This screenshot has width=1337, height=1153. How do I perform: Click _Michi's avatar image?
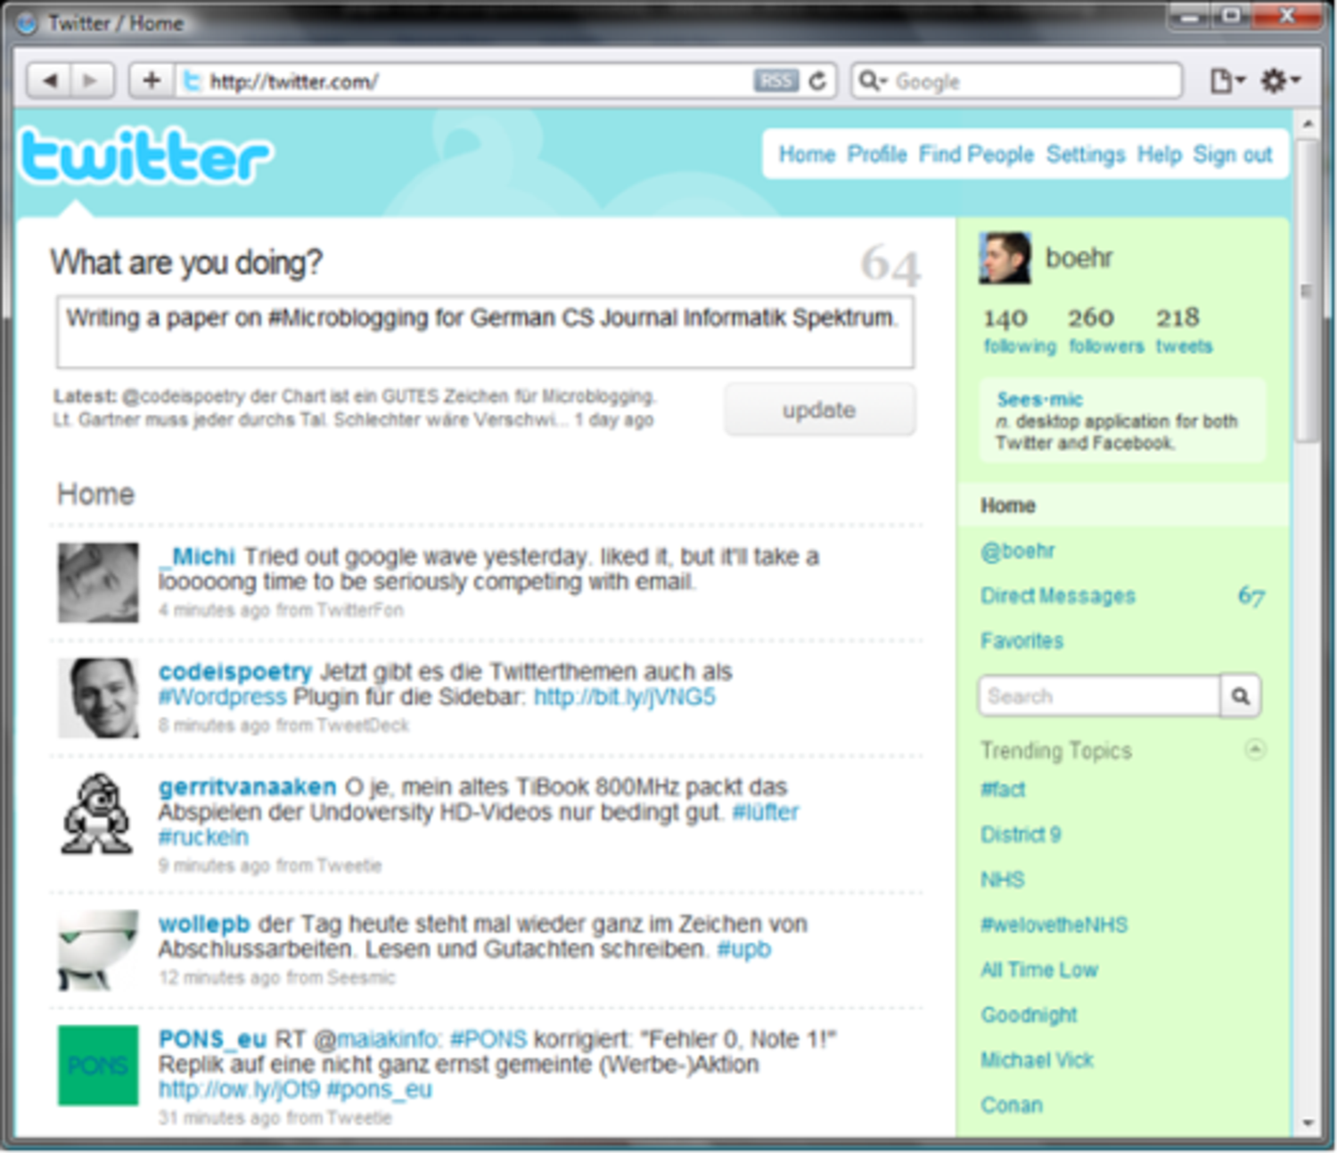(98, 583)
